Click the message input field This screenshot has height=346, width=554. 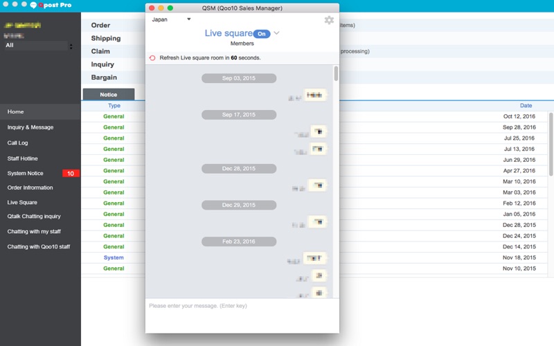242,316
